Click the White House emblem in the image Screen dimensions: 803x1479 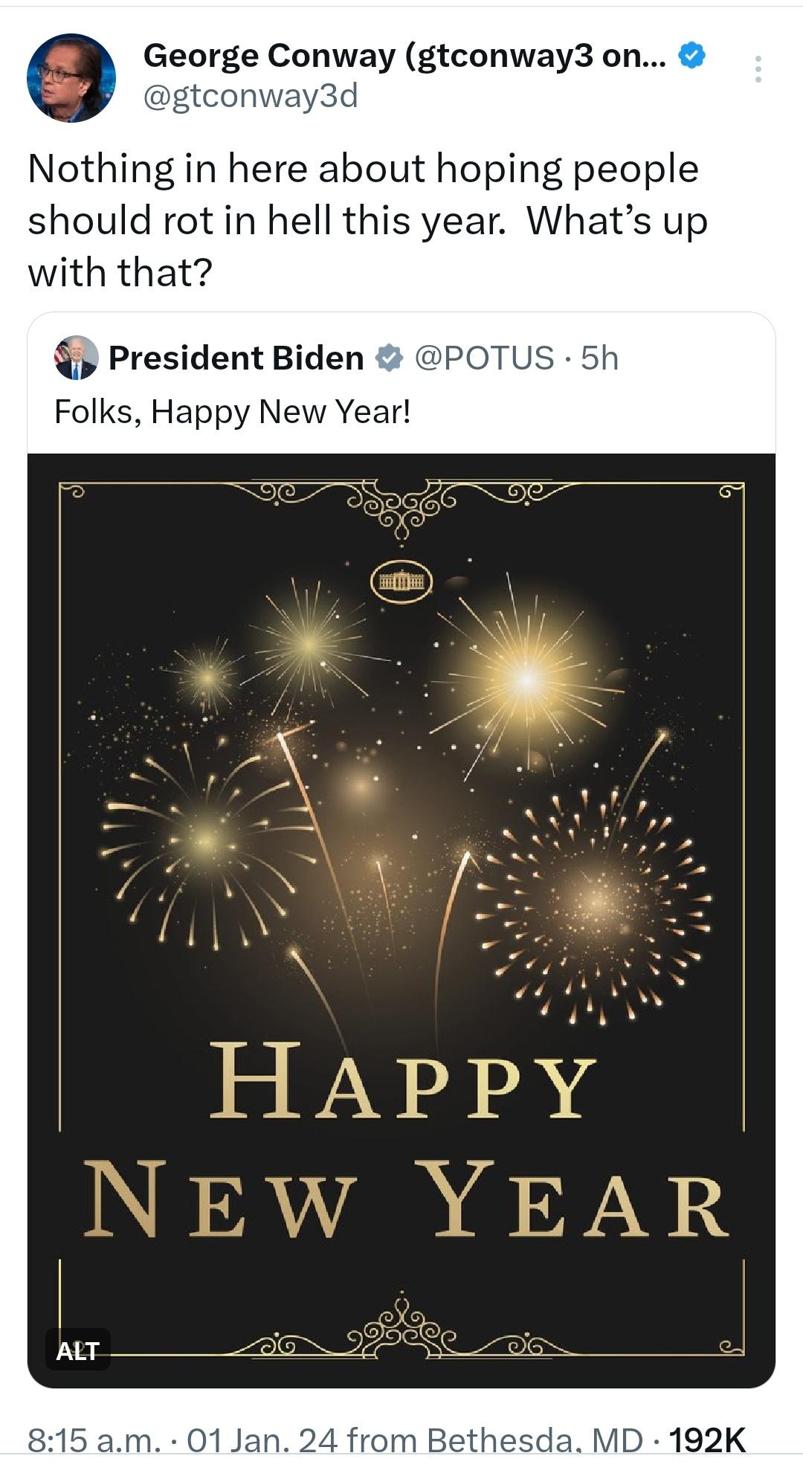tap(401, 581)
